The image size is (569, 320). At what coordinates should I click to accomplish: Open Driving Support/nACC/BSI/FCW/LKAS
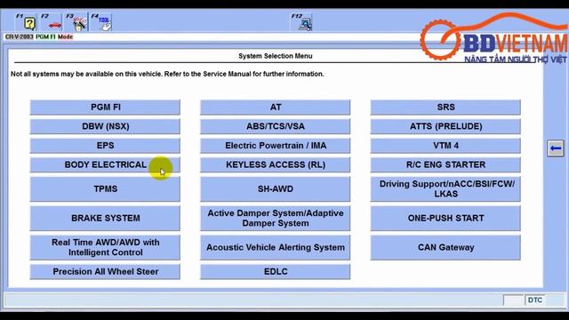[445, 189]
